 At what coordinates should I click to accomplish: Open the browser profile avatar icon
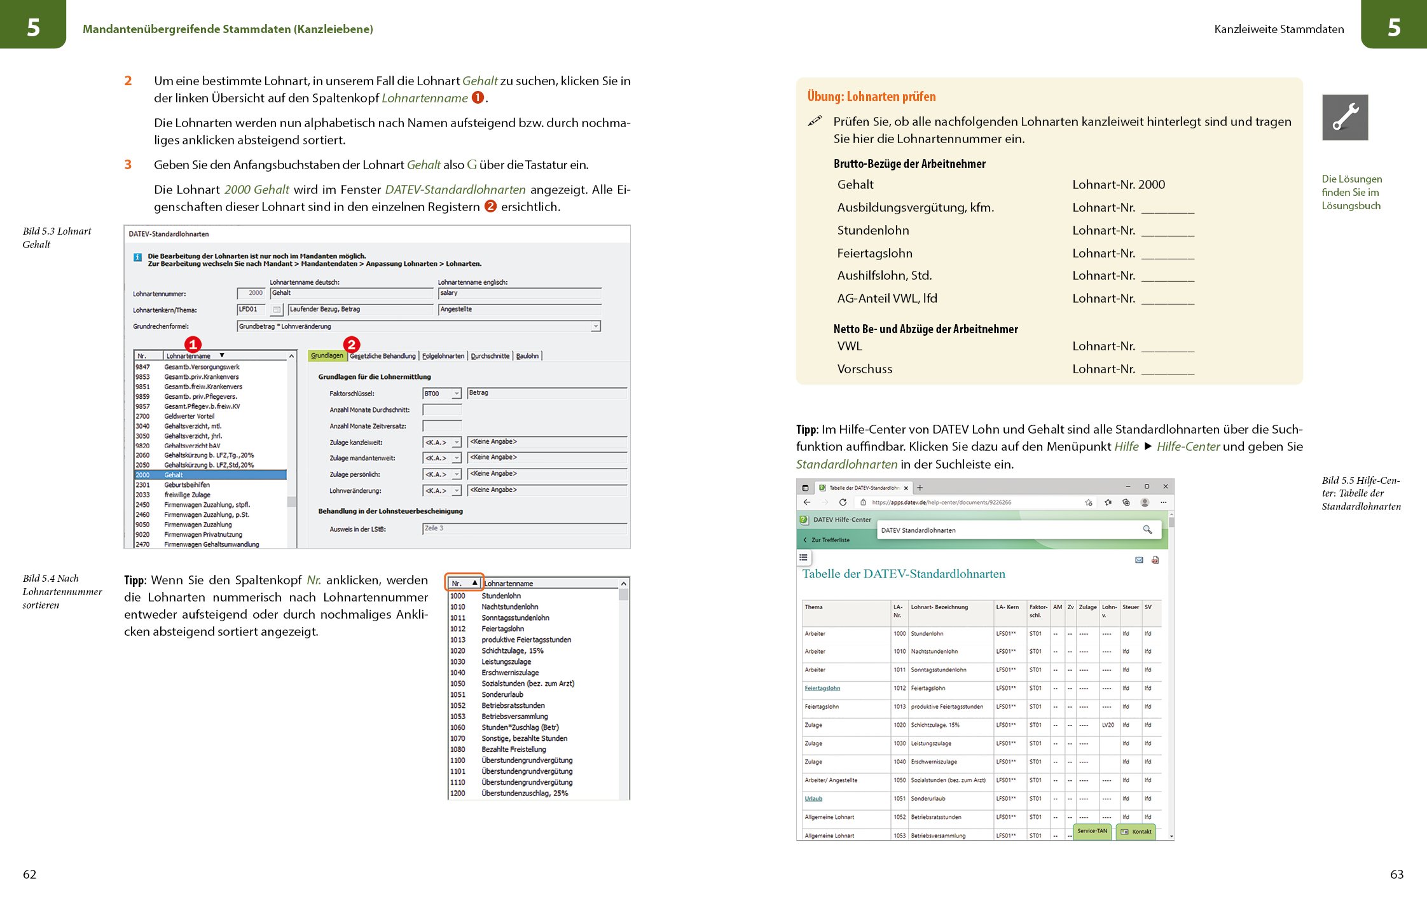(1145, 502)
